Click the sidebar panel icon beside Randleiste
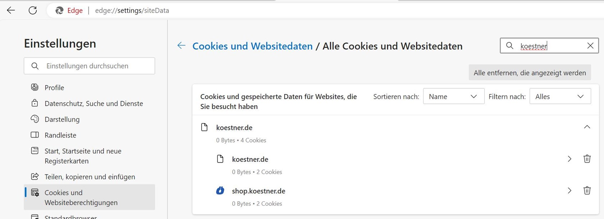Screen dimensions: 604x219 pos(35,135)
